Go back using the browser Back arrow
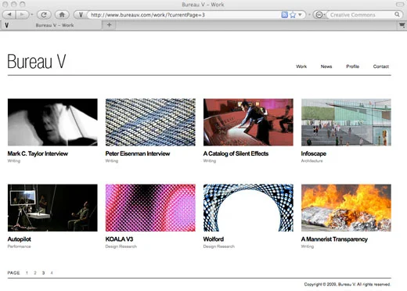The image size is (407, 291). (x=9, y=15)
